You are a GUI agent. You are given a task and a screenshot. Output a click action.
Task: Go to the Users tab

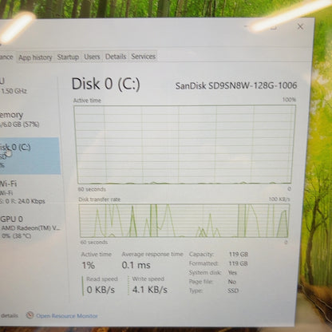[92, 57]
